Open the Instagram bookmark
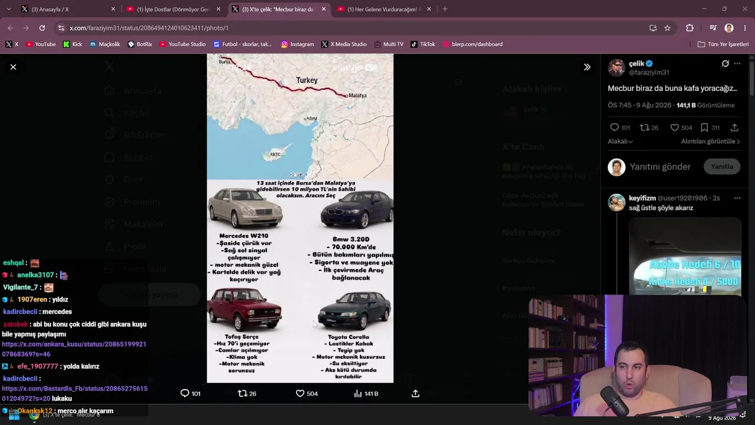755x425 pixels. (x=297, y=44)
